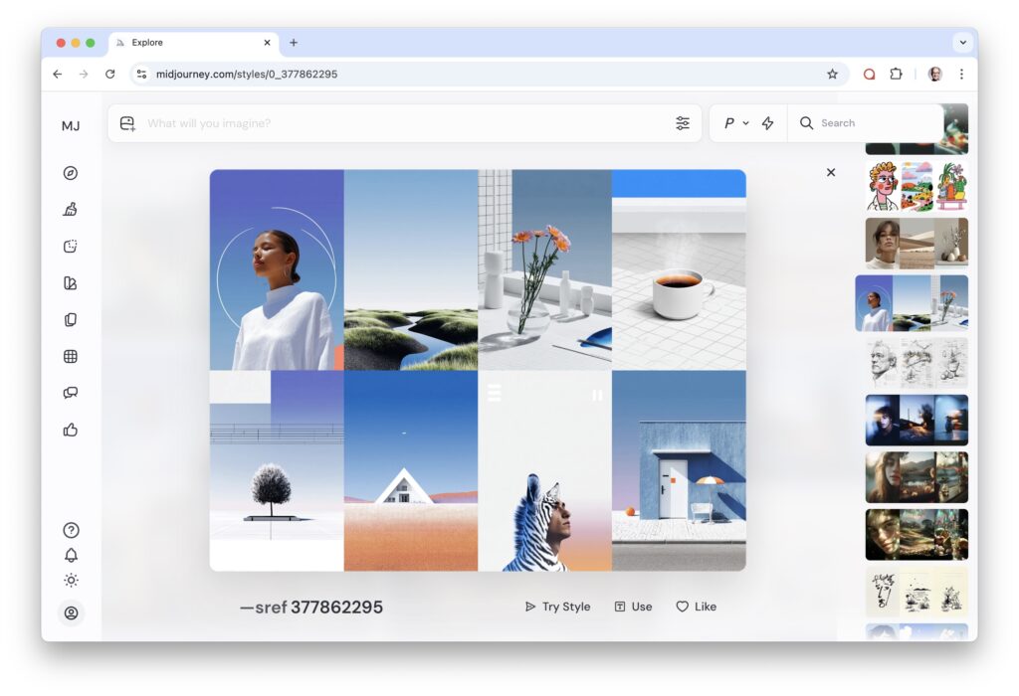This screenshot has height=696, width=1019.
Task: Open the Create paintbrush icon in sidebar
Action: [x=71, y=210]
